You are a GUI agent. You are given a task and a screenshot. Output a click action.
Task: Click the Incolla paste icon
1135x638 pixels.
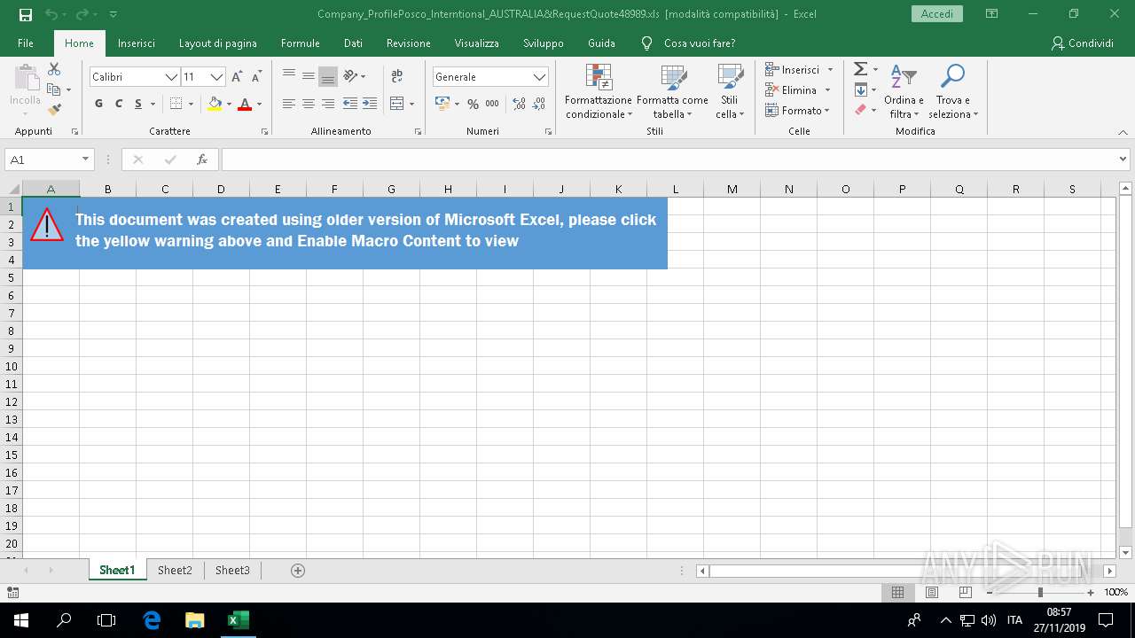point(25,78)
